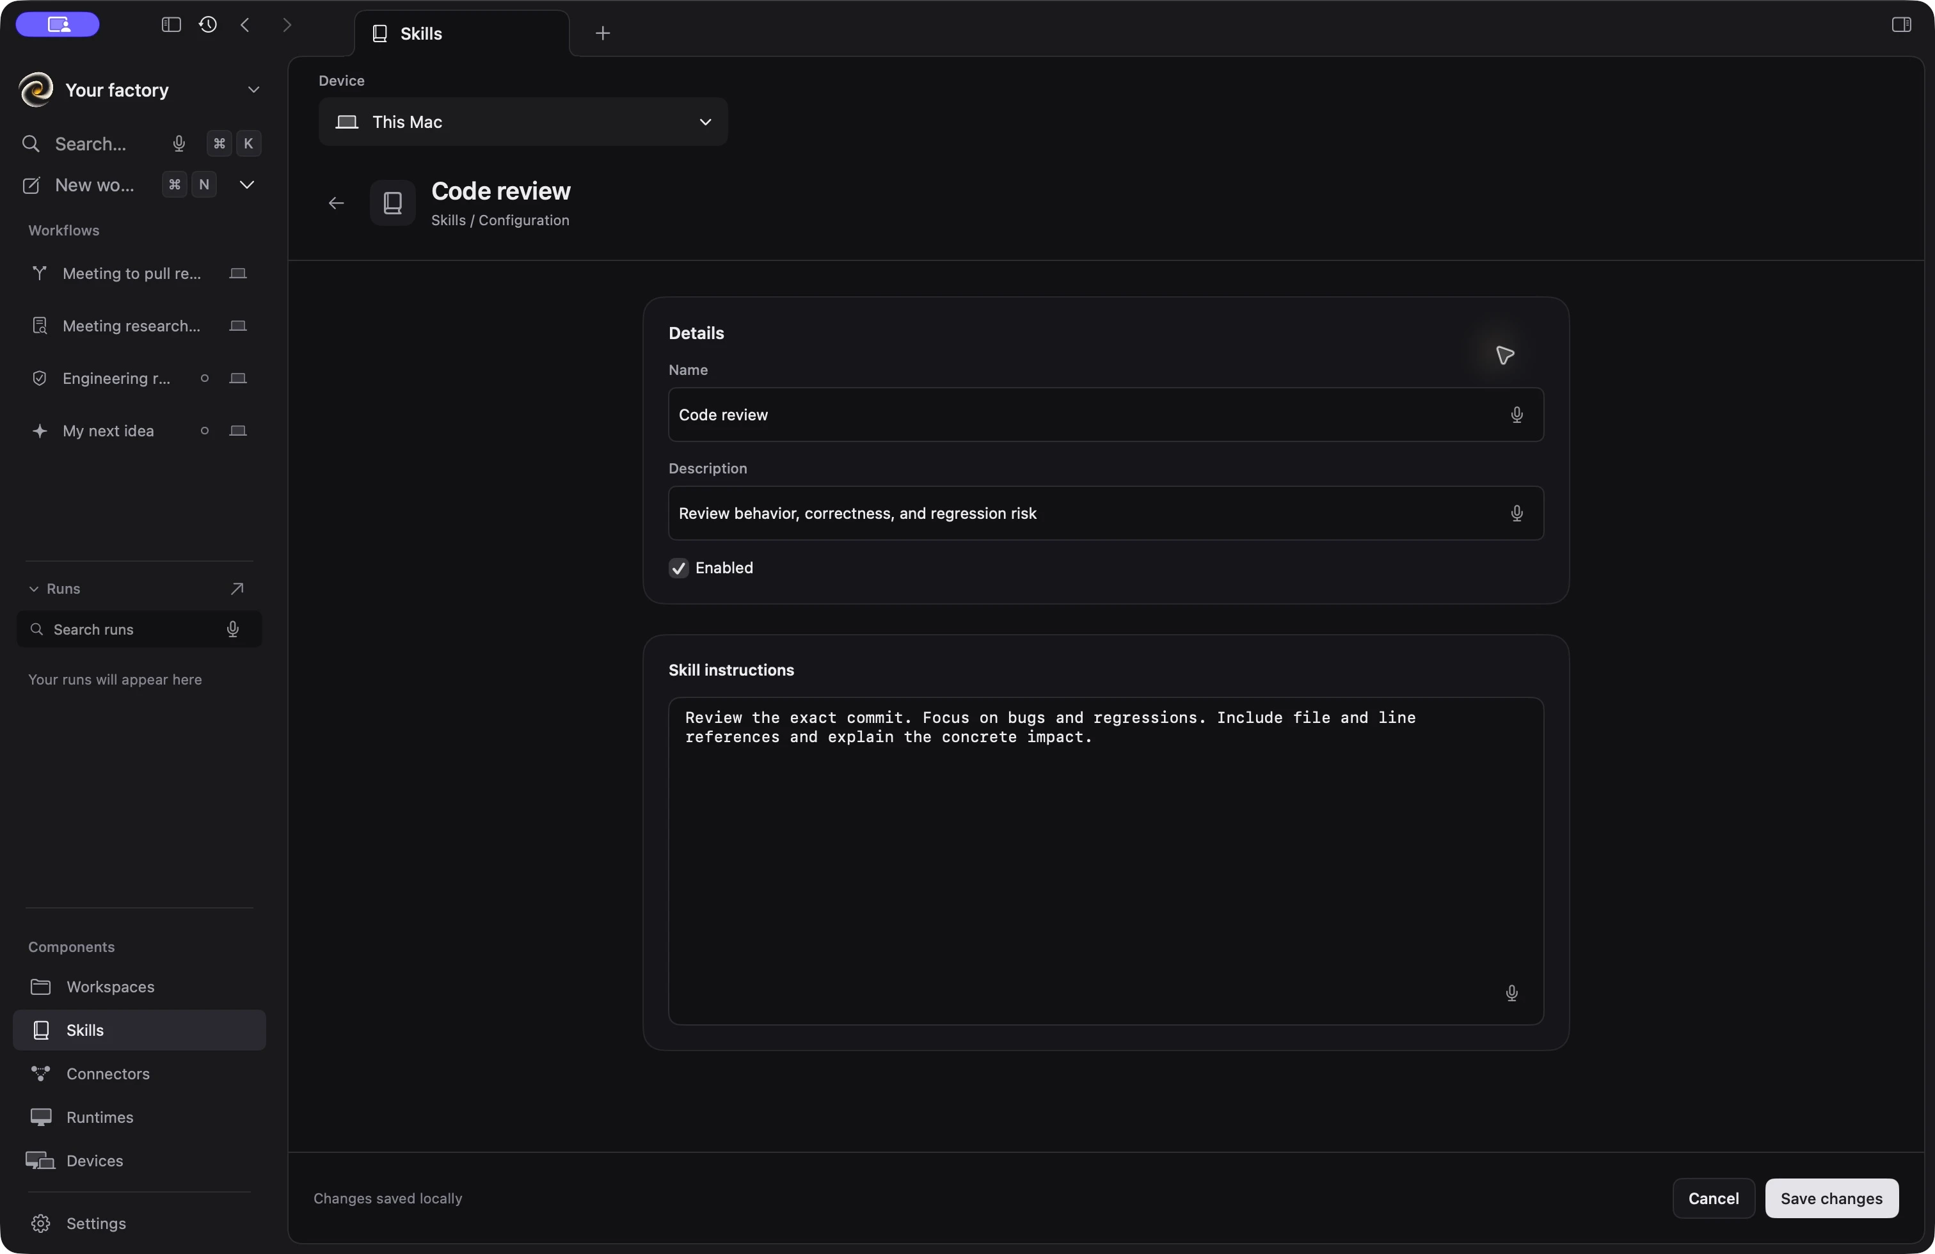Click into the Description input field
Screen dimensions: 1935x1254
point(1106,514)
